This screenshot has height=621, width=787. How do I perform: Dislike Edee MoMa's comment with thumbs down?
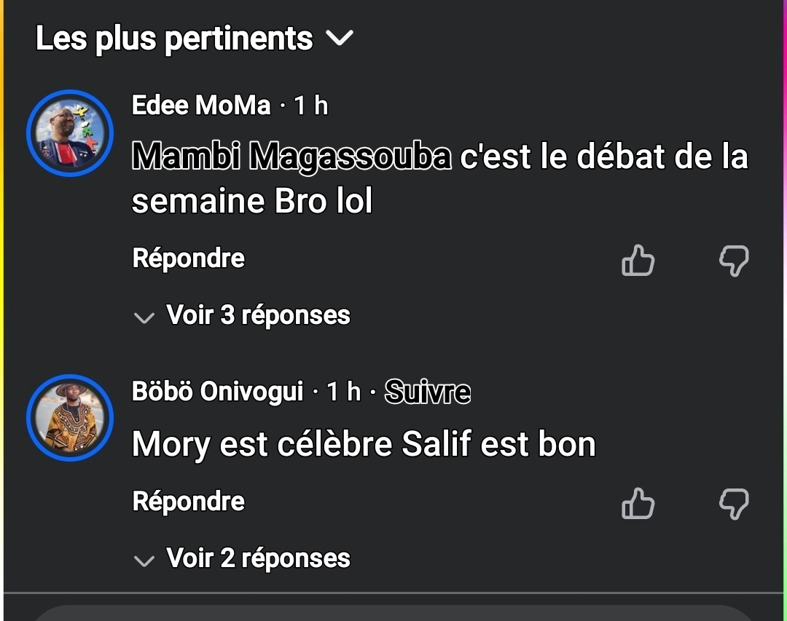(x=734, y=261)
